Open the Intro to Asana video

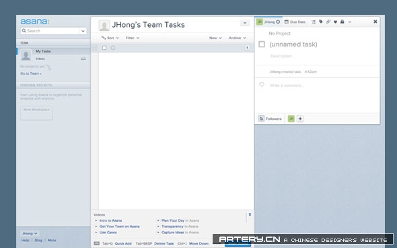[110, 220]
